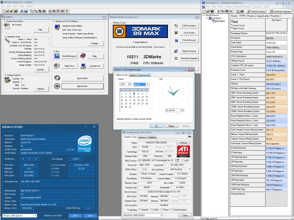This screenshot has height=220, width=294.
Task: Click the Open folder icon in 3DMark toolbar
Action: (x=7, y=11)
